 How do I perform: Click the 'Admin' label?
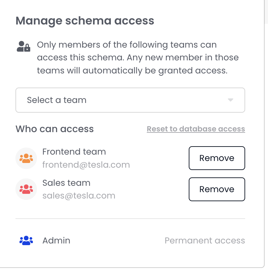click(x=56, y=240)
